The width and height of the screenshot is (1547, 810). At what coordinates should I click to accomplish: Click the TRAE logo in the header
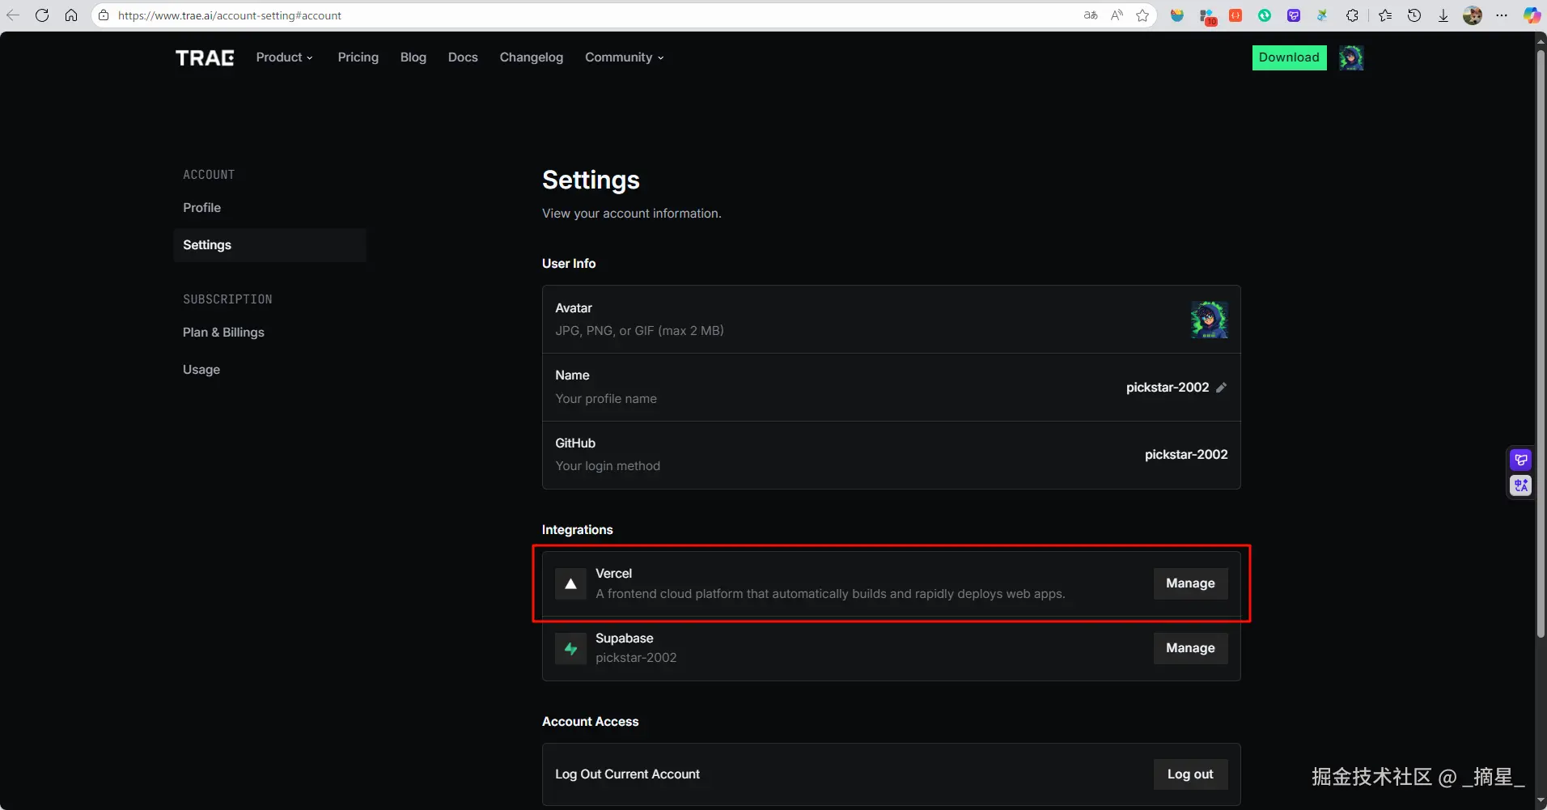(x=205, y=57)
